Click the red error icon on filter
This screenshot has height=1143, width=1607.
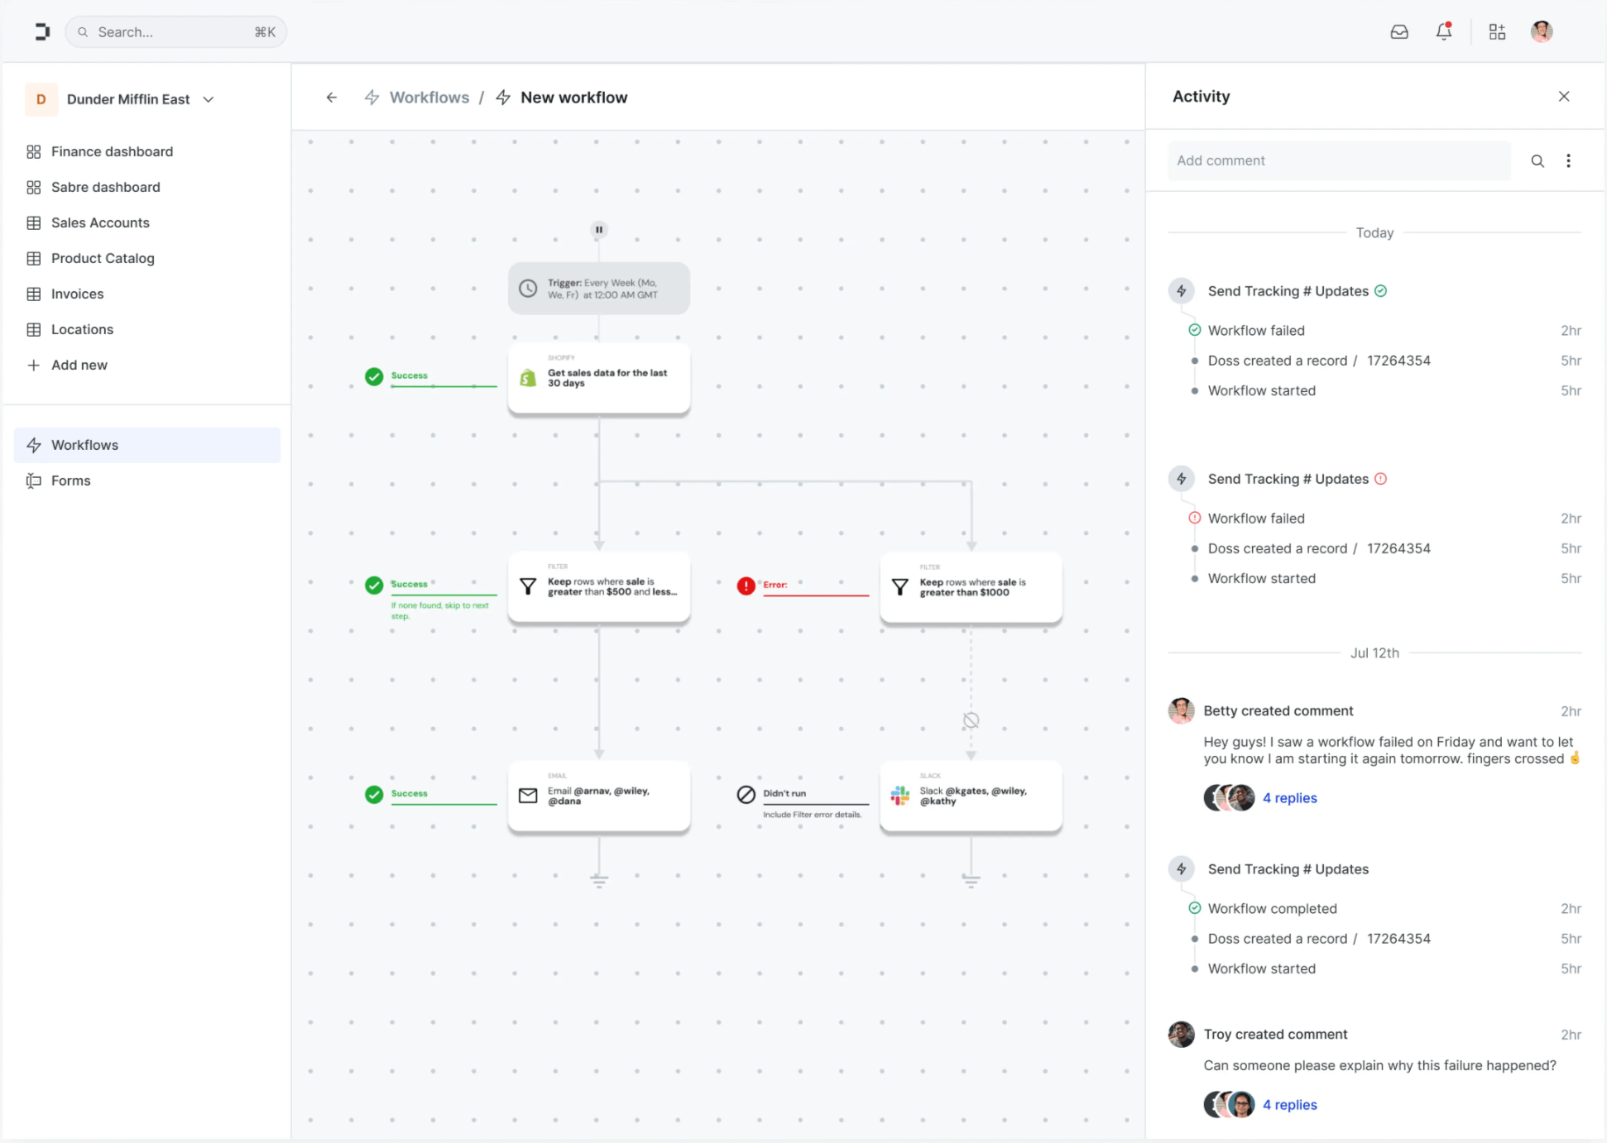pos(746,586)
